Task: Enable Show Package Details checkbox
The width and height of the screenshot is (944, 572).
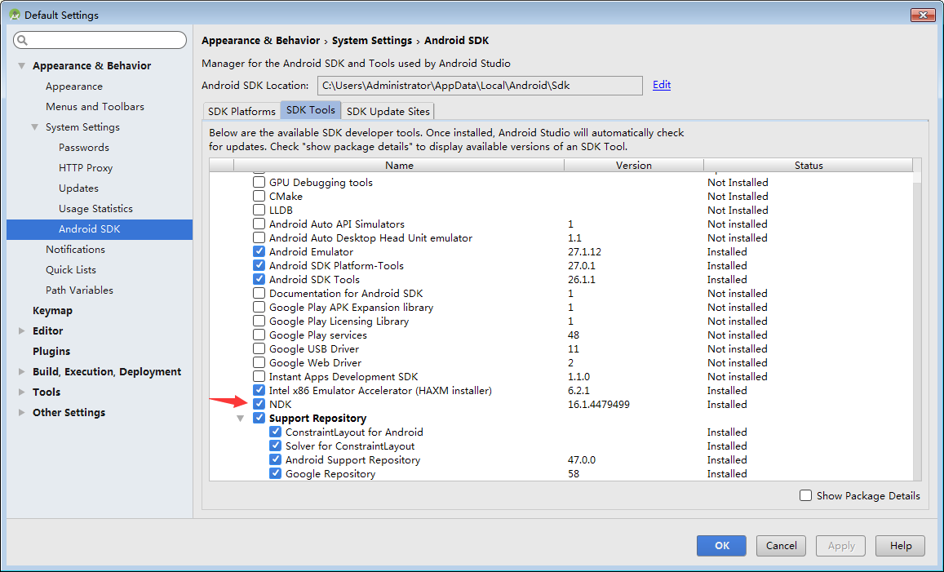Action: click(805, 495)
